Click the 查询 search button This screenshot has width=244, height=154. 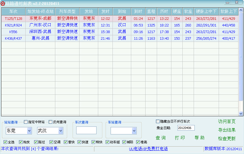(161, 138)
